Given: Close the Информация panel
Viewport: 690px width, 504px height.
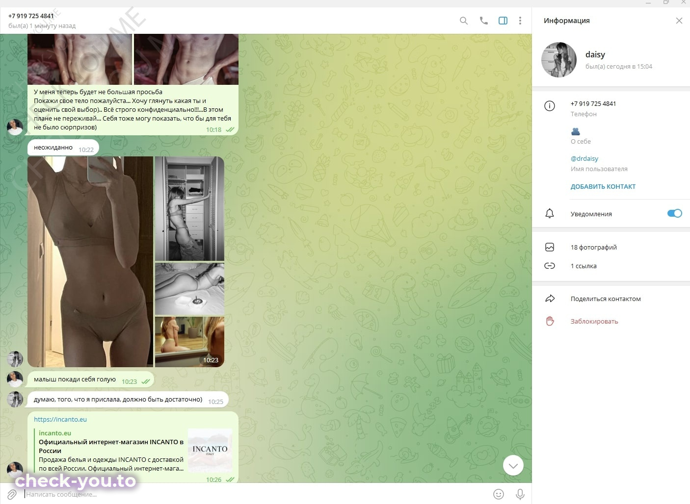Looking at the screenshot, I should point(679,21).
